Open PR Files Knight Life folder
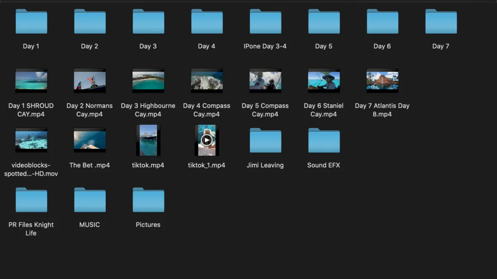 pyautogui.click(x=31, y=200)
